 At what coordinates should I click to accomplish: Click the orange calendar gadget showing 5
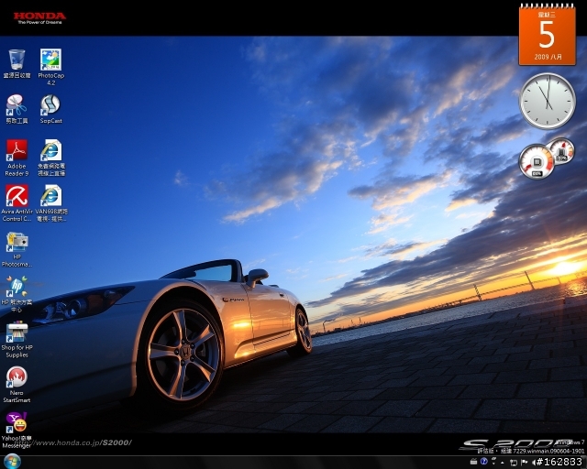547,35
